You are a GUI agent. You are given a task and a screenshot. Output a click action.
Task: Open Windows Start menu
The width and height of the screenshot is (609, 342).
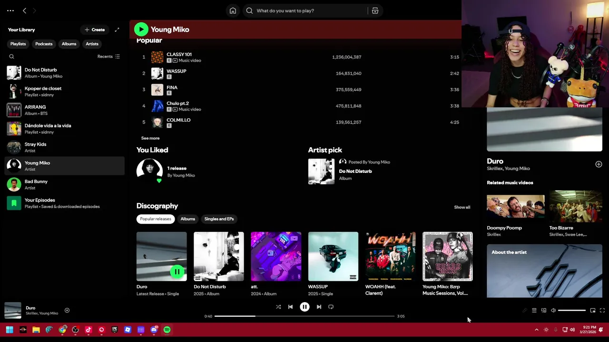[10, 330]
